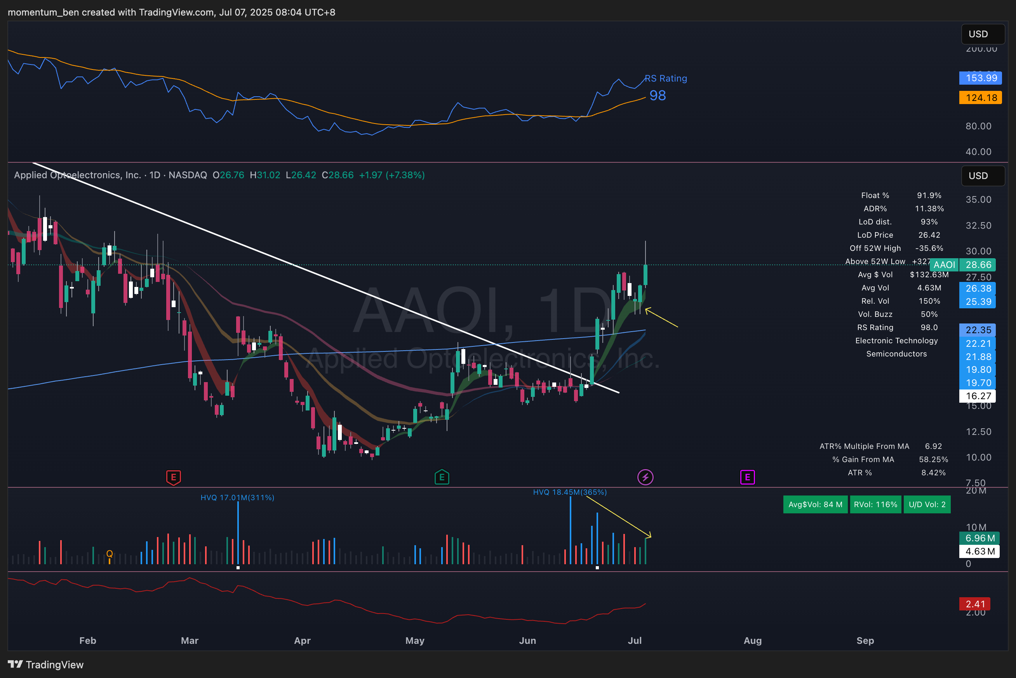Image resolution: width=1016 pixels, height=678 pixels.
Task: Click the TradingView logo at bottom left
Action: click(46, 664)
